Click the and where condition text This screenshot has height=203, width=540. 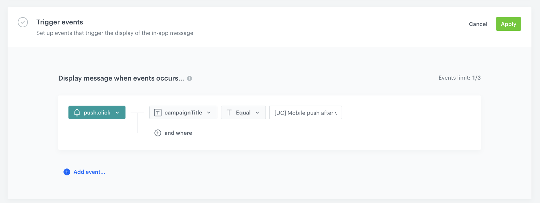click(x=178, y=133)
